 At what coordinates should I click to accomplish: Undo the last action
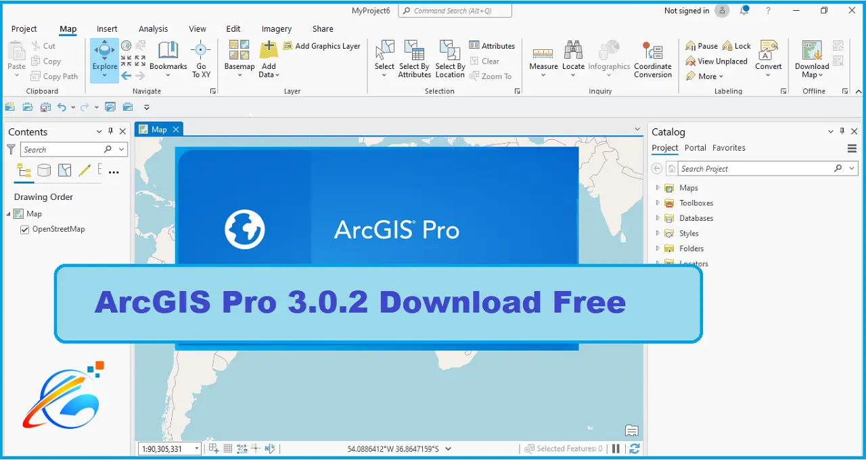(62, 107)
